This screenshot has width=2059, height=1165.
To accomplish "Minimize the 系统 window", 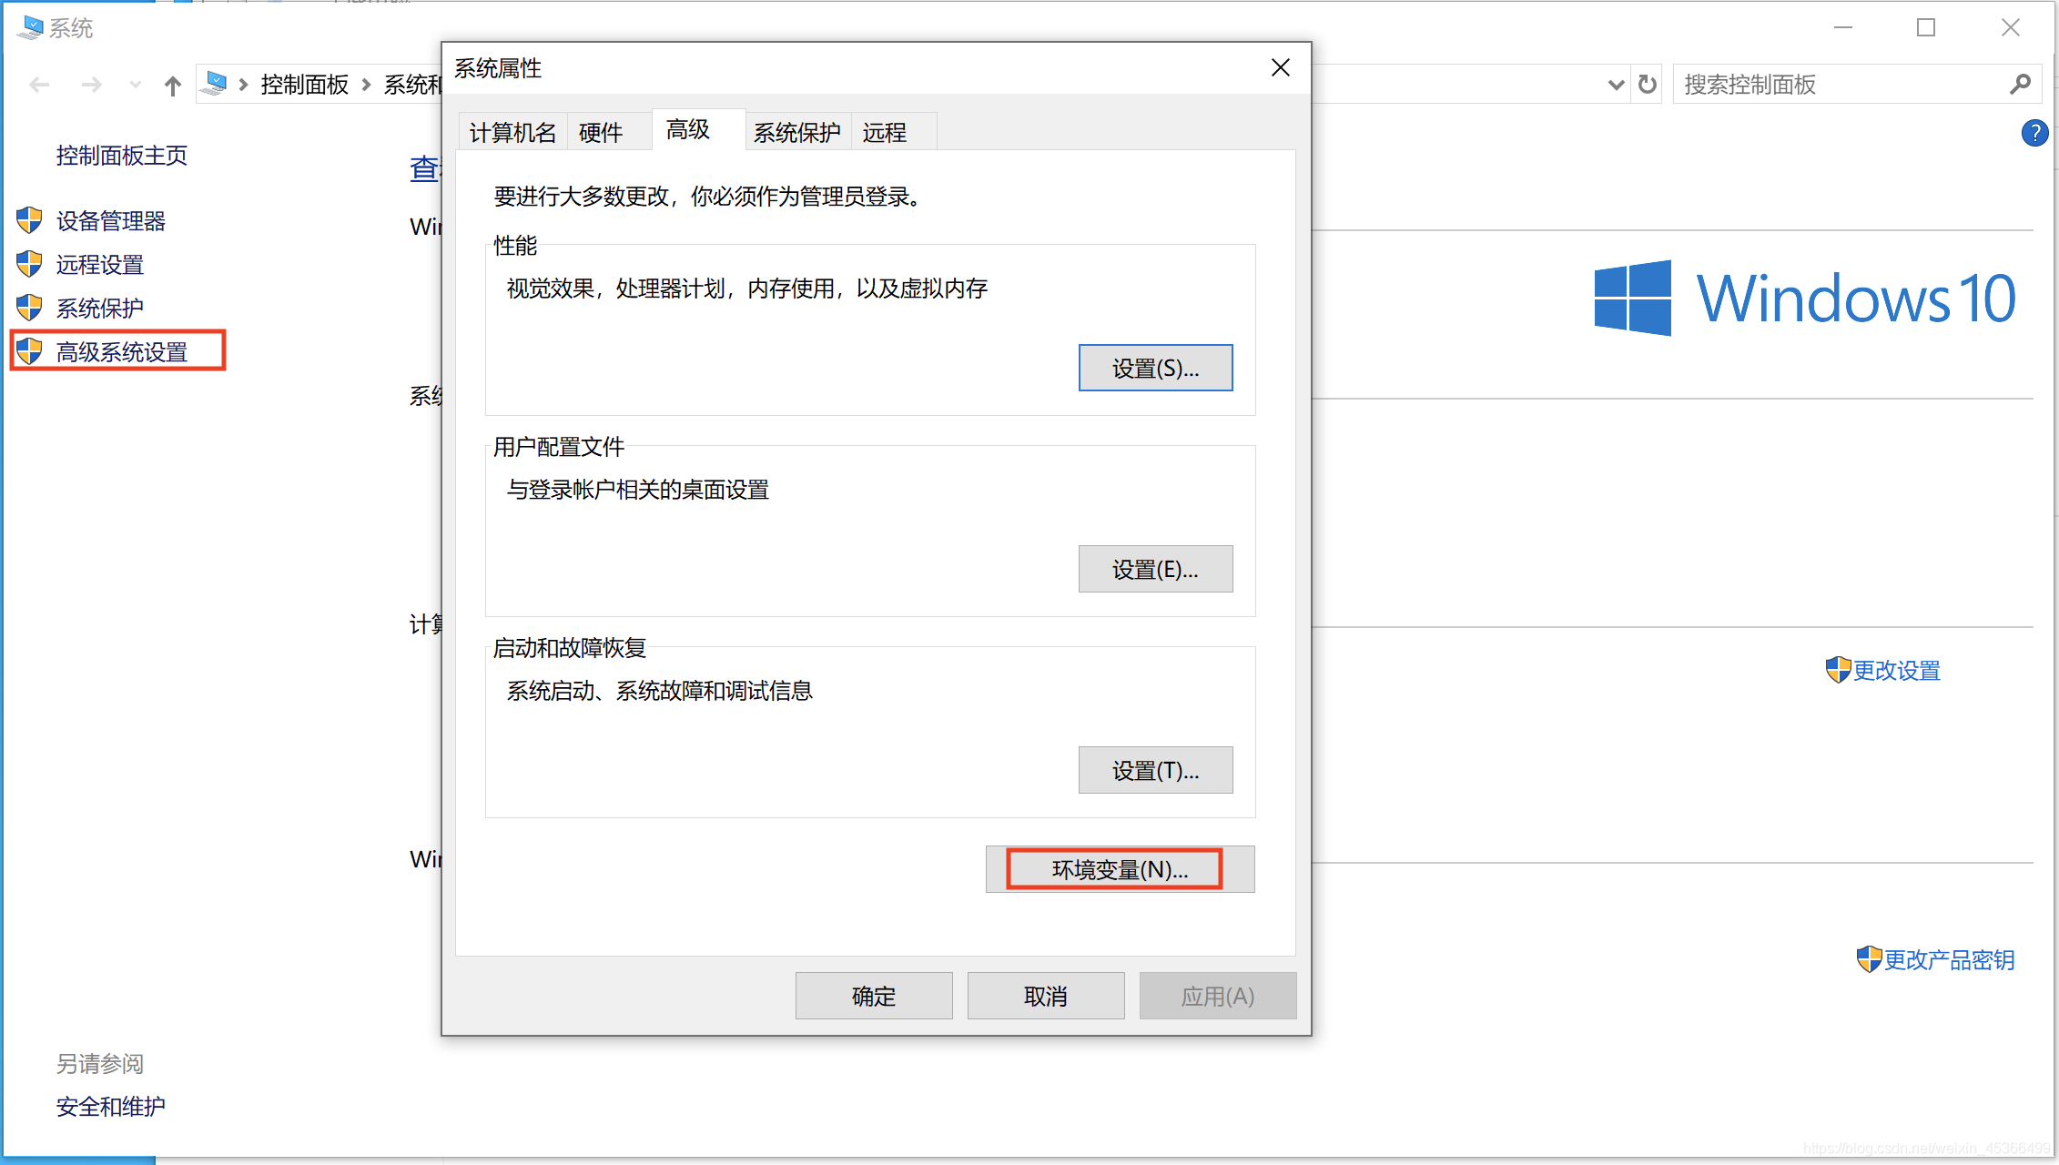I will pos(1843,27).
